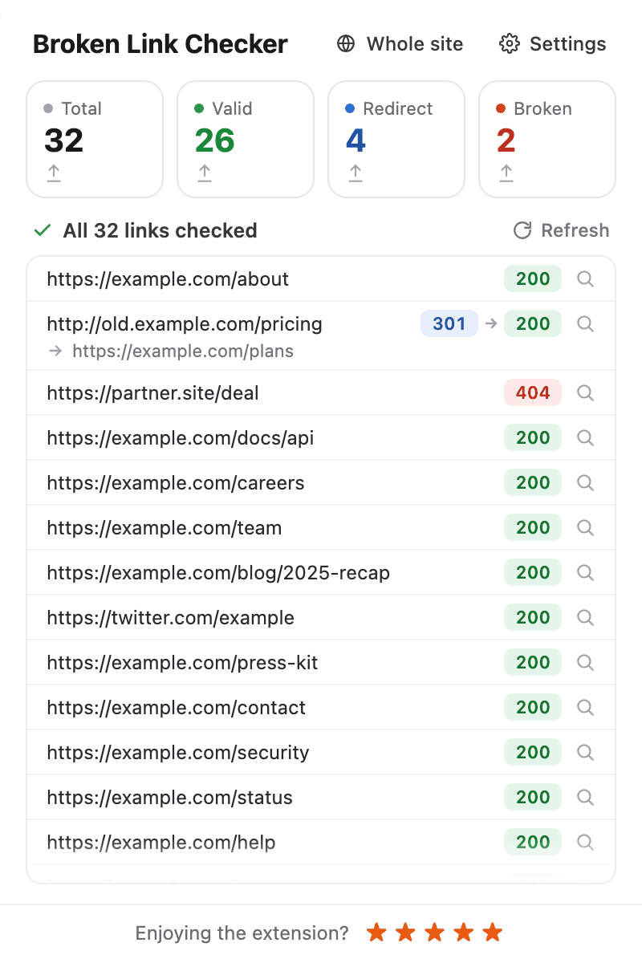Image resolution: width=642 pixels, height=963 pixels.
Task: Open the https://example.com/help URL
Action: (x=161, y=843)
